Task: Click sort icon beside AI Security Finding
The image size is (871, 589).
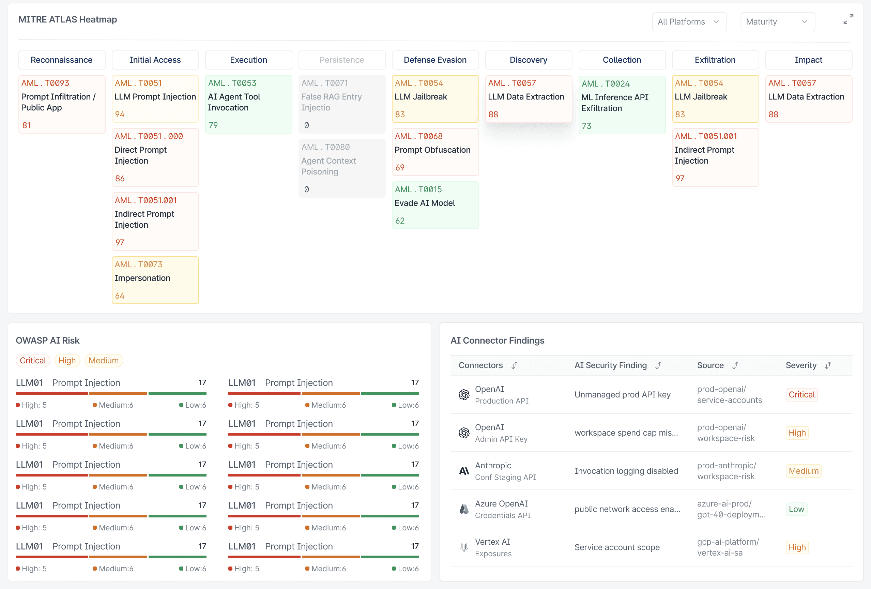Action: pyautogui.click(x=658, y=365)
